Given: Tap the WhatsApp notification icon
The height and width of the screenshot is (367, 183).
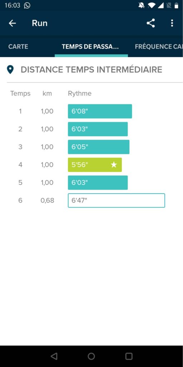Looking at the screenshot, I should click(27, 5).
